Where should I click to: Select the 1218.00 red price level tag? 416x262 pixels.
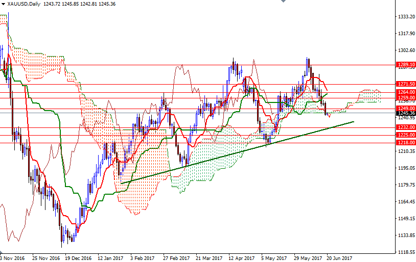[x=405, y=143]
